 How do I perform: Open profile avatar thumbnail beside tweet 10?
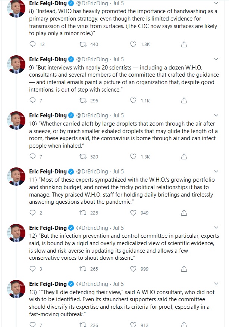[x=16, y=120]
